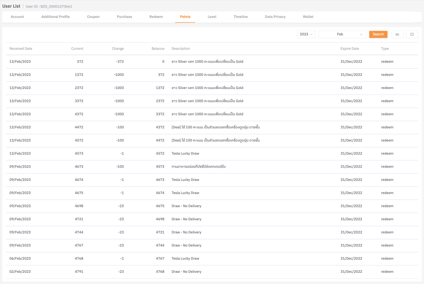The width and height of the screenshot is (424, 284).
Task: Click the Balance column header
Action: pos(158,48)
